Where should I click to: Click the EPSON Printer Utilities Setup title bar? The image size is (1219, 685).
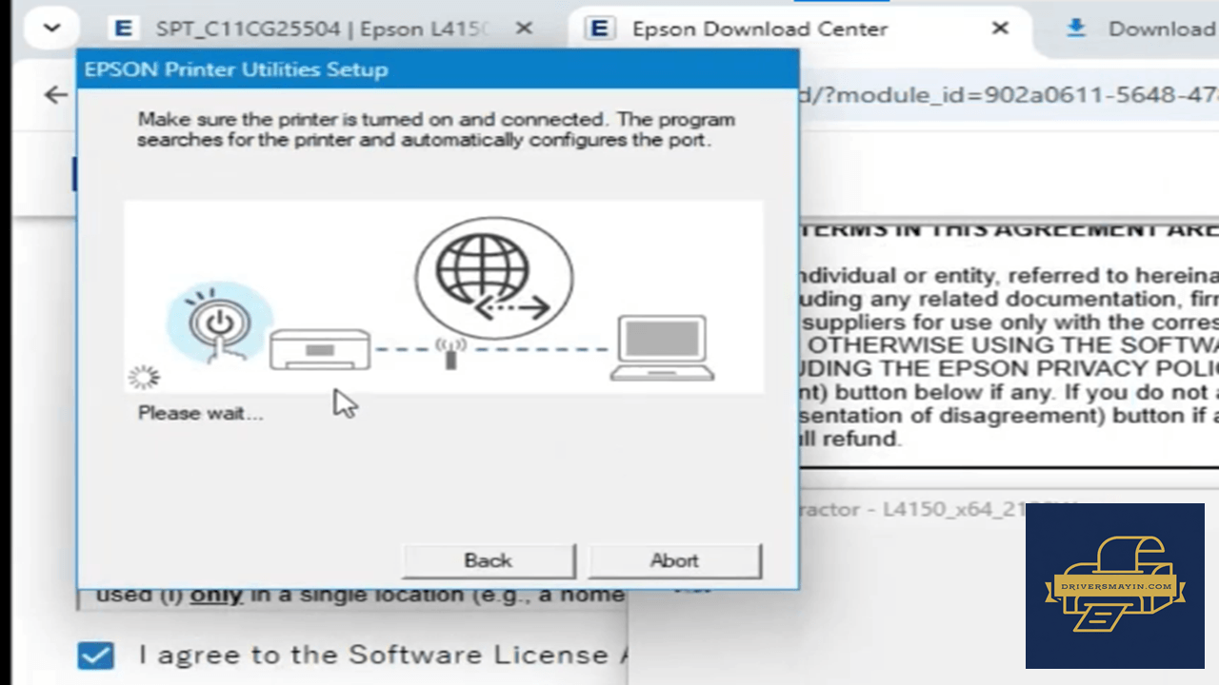(438, 69)
